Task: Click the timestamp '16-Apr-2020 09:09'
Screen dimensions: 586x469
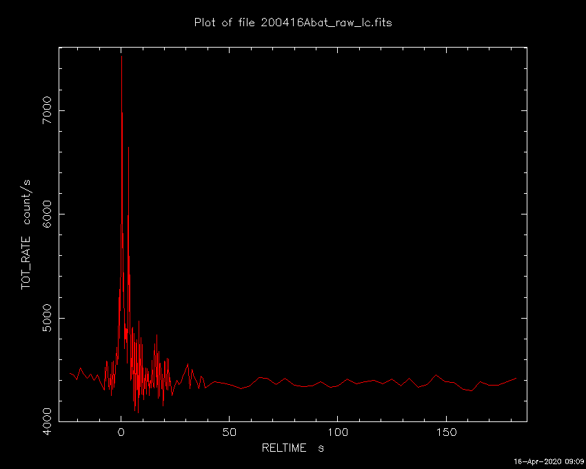Action: pyautogui.click(x=549, y=461)
